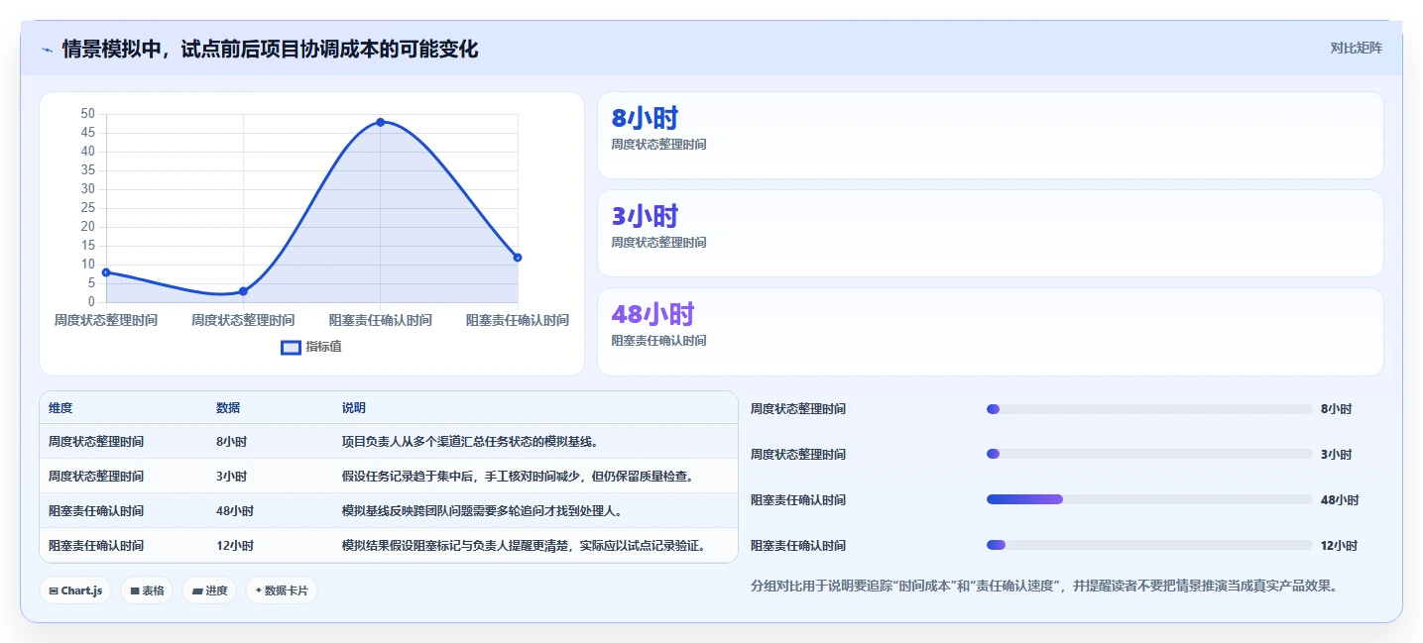Click the 阻塞责任确认时间 cell in the 12小时 table row

click(x=96, y=546)
